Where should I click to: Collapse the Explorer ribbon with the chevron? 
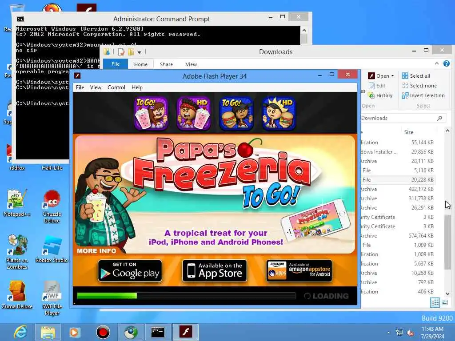pos(437,63)
